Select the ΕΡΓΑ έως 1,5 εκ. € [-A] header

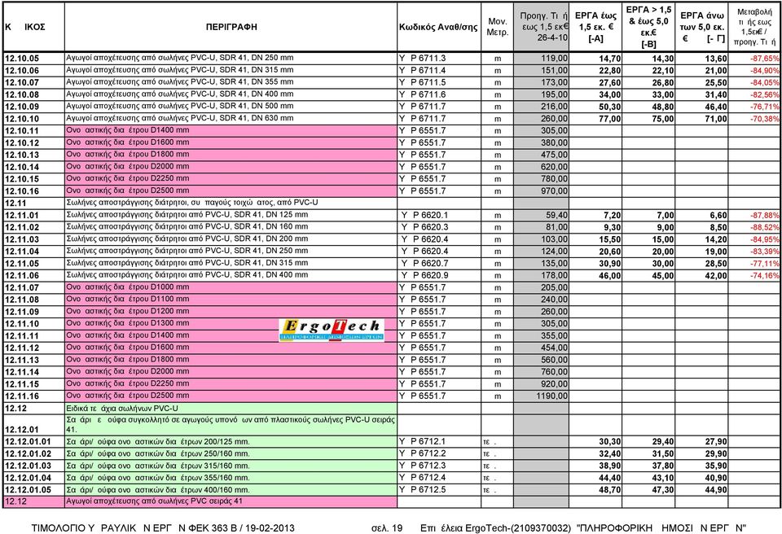click(595, 27)
